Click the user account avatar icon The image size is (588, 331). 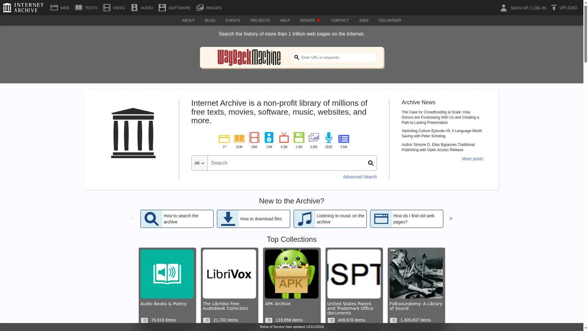click(503, 8)
